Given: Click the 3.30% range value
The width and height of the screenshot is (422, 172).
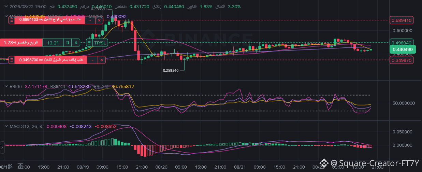Looking at the screenshot, I should [x=234, y=6].
